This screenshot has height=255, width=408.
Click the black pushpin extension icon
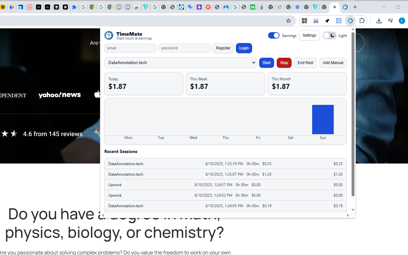tap(327, 21)
